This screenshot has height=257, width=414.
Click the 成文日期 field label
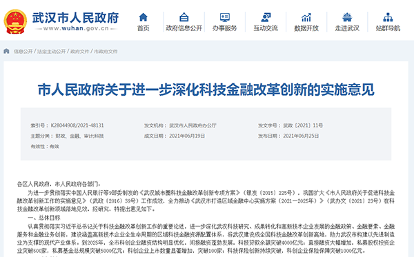155,136
